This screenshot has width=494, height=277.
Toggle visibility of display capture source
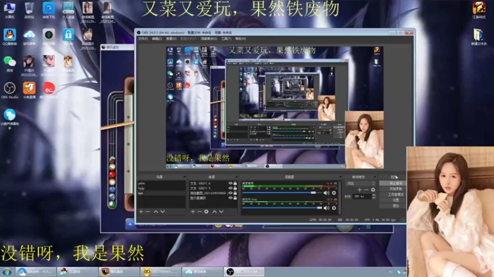pos(230,198)
